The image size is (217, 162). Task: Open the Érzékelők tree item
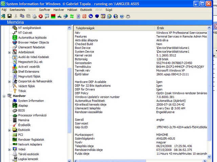point(24,125)
